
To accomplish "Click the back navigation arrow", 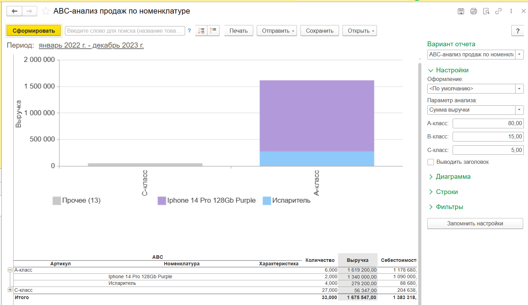I will pos(15,11).
